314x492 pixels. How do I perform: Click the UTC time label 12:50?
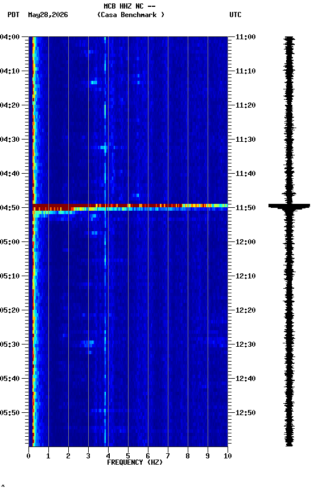coord(246,413)
